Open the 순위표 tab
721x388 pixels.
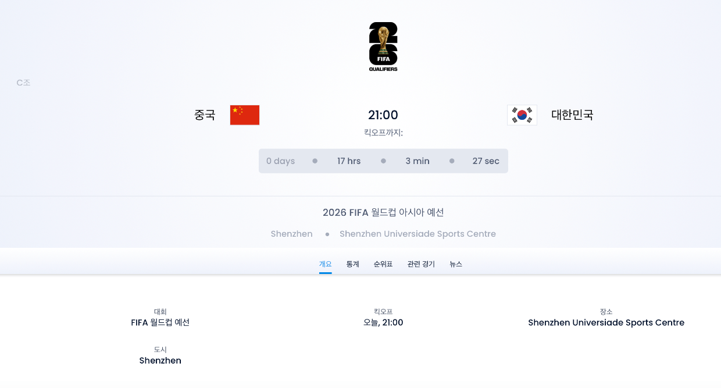383,264
